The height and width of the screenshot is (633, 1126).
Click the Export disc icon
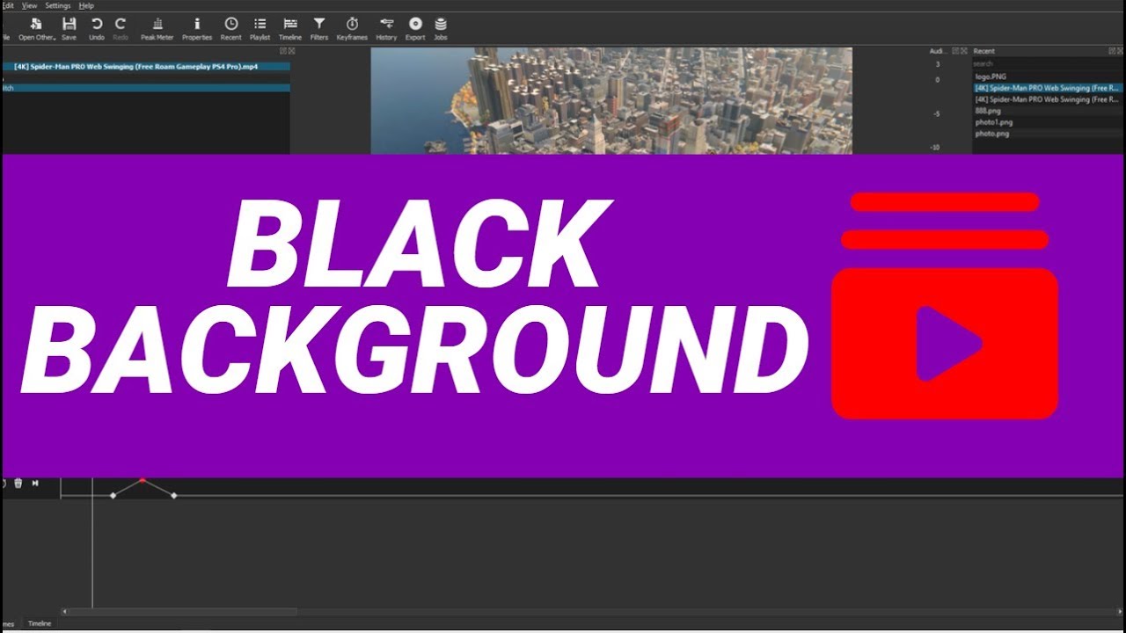click(x=415, y=29)
